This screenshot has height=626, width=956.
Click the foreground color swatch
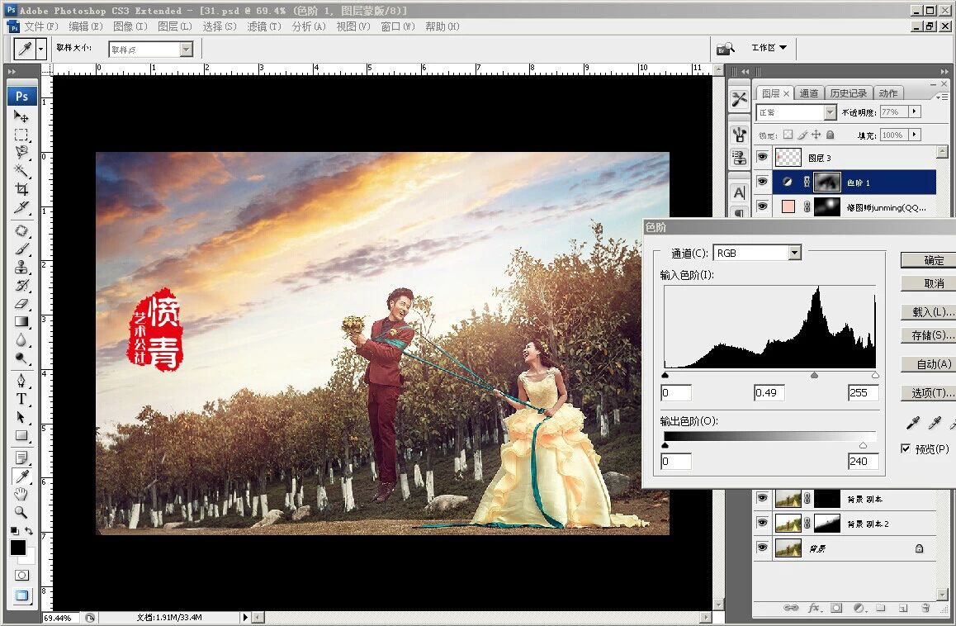tap(18, 548)
